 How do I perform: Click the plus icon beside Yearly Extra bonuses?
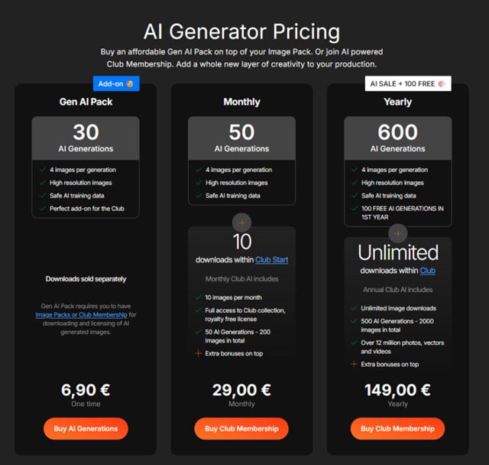coord(354,364)
